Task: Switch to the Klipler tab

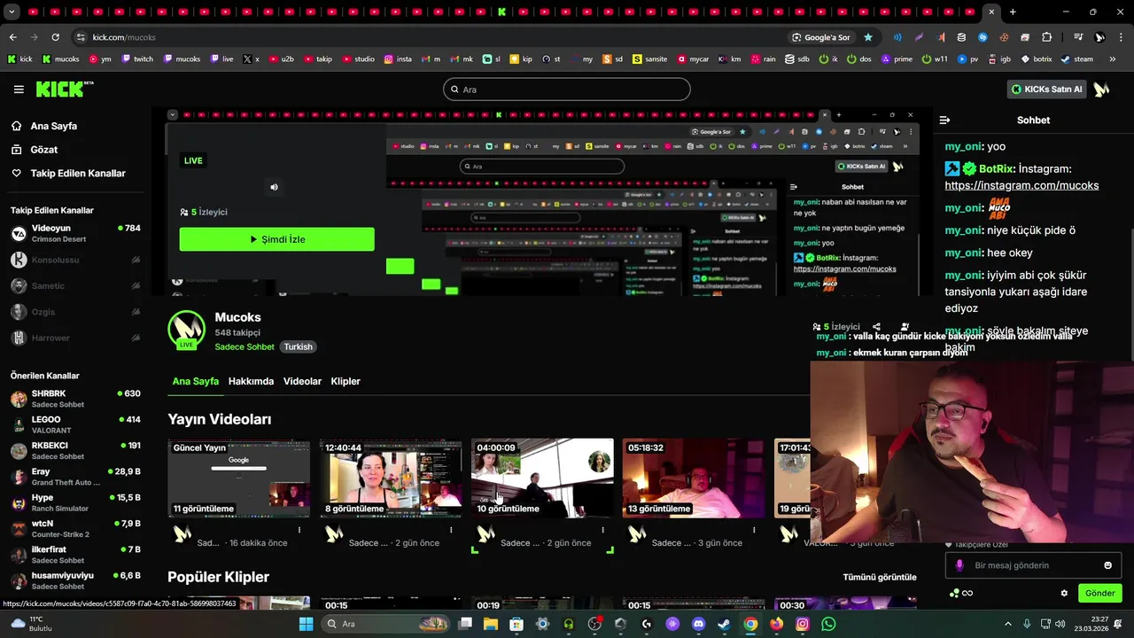Action: pyautogui.click(x=346, y=381)
